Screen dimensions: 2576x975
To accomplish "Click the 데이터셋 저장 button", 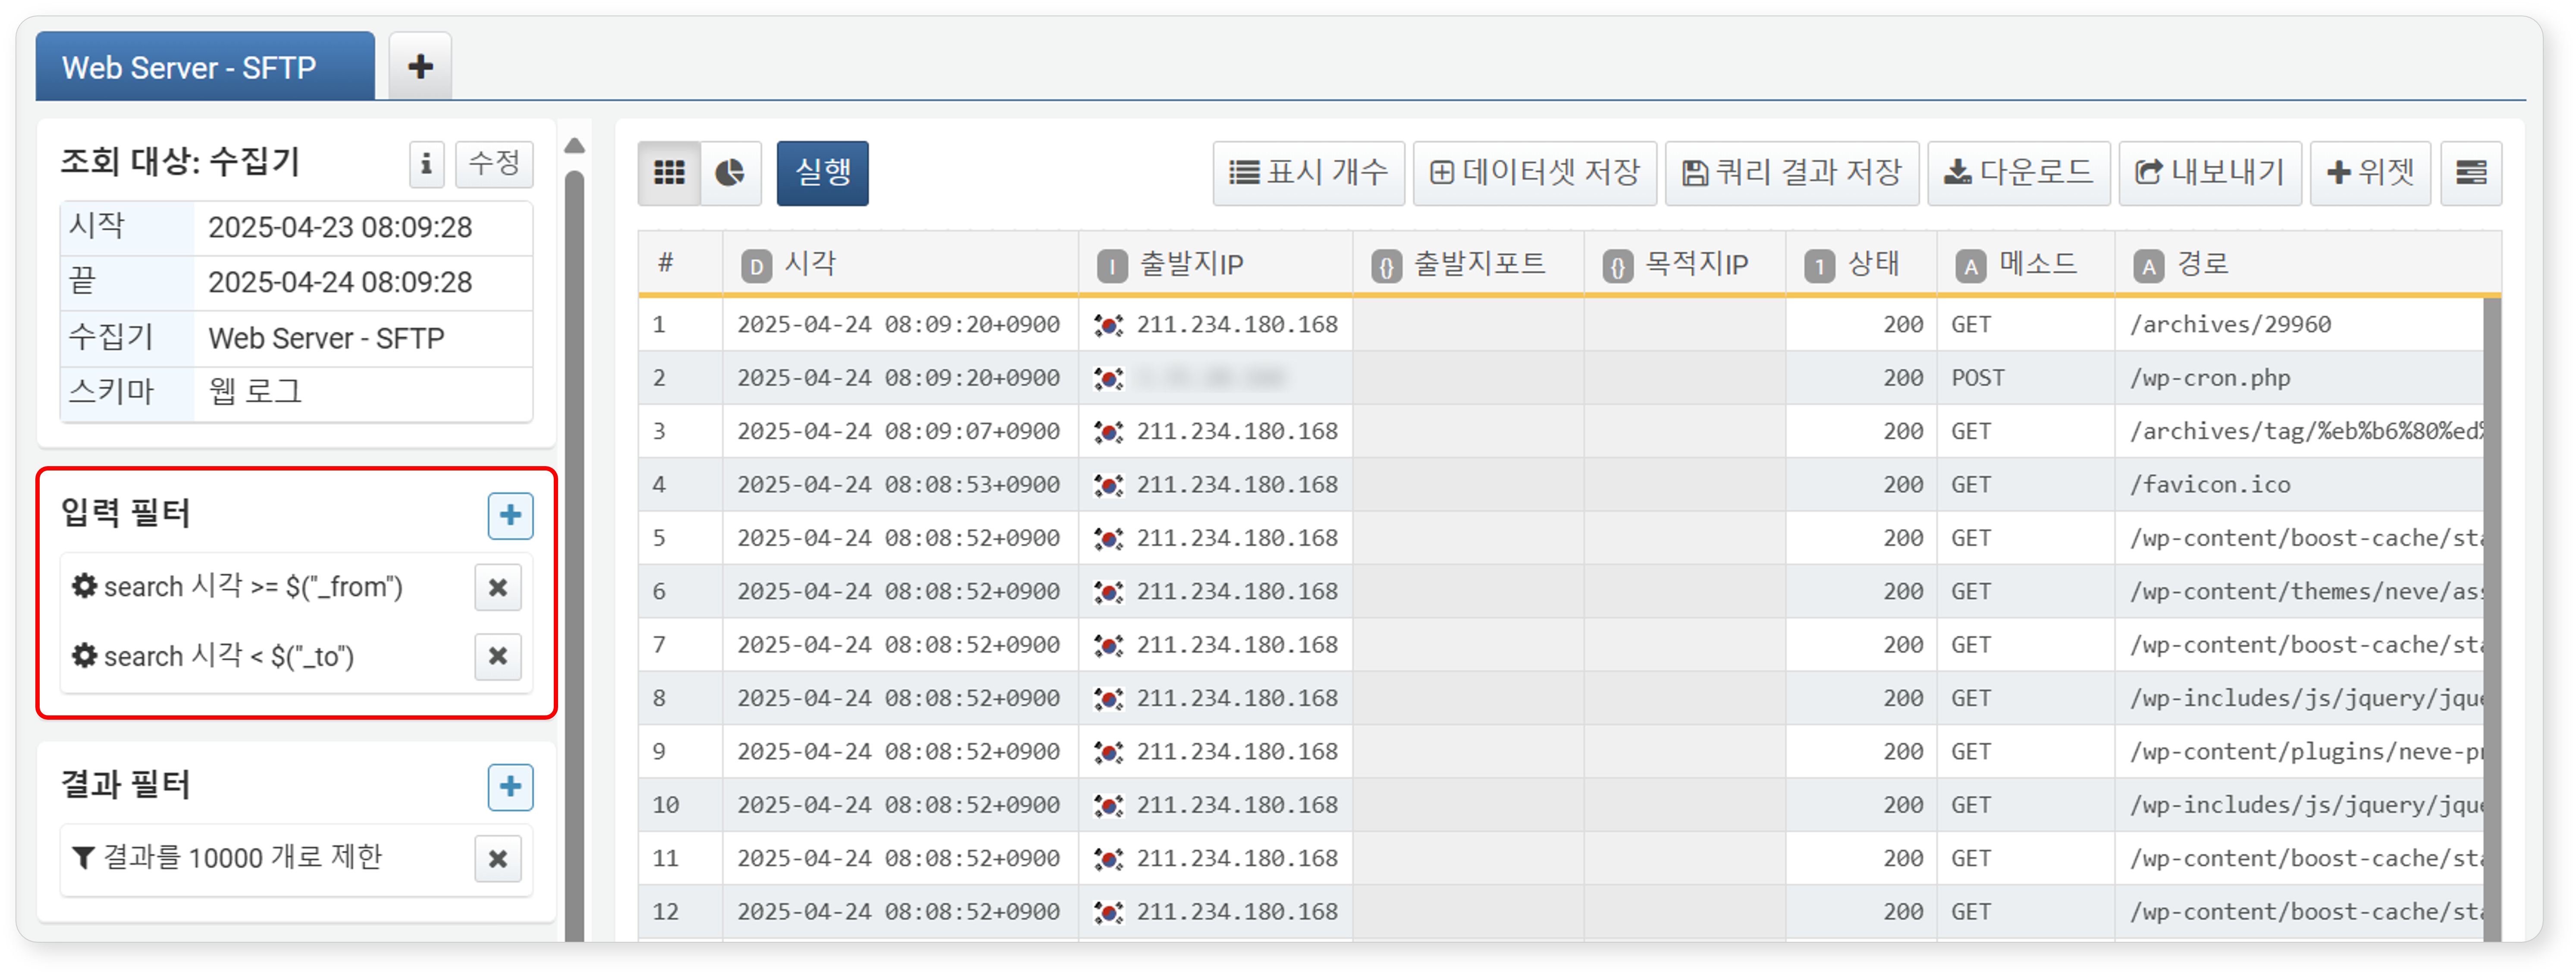I will click(x=1534, y=173).
